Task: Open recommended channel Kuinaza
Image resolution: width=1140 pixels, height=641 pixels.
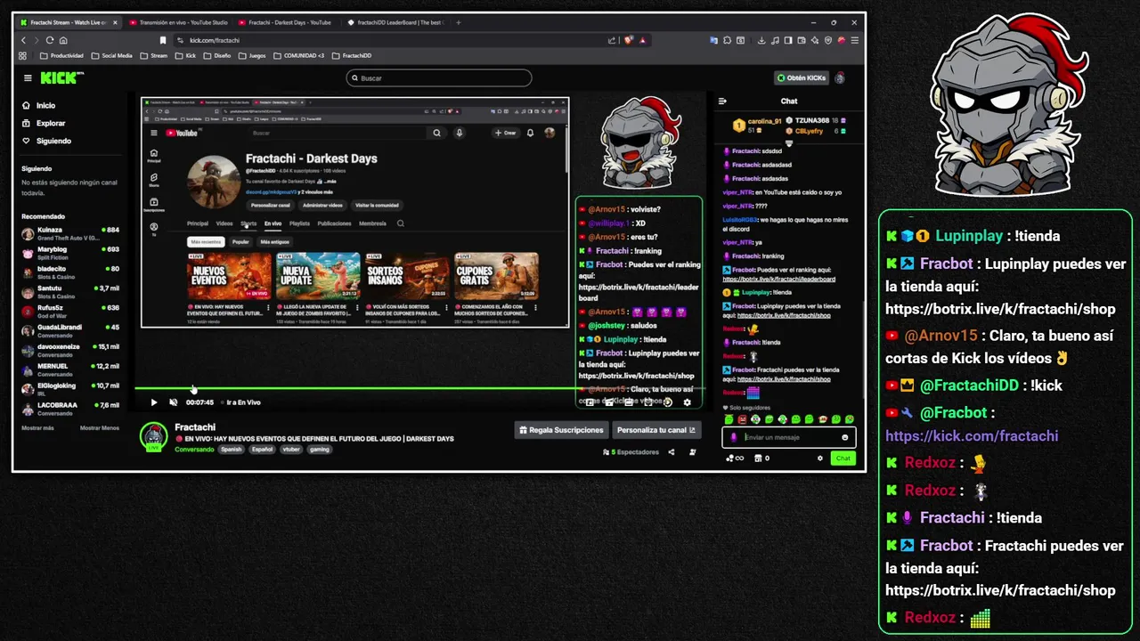Action: click(x=70, y=232)
